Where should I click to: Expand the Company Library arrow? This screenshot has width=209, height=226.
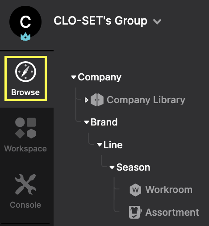(x=87, y=100)
